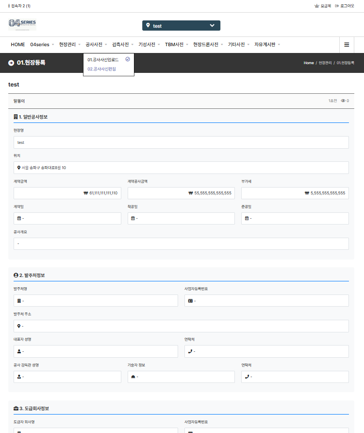Expand the 04series menu
Viewport: 364px width, 433px height.
[x=42, y=44]
